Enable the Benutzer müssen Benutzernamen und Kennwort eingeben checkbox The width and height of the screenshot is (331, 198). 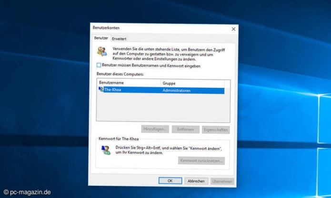[99, 66]
